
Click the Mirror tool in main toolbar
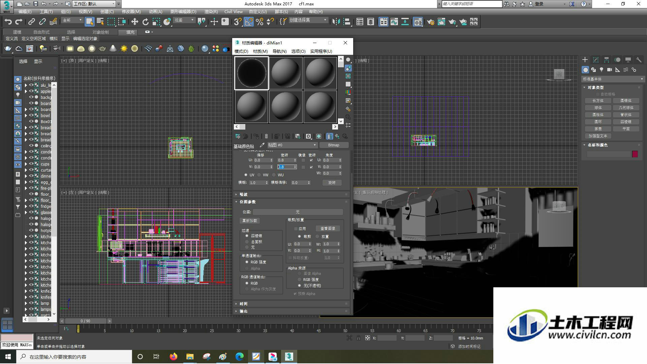pyautogui.click(x=336, y=22)
